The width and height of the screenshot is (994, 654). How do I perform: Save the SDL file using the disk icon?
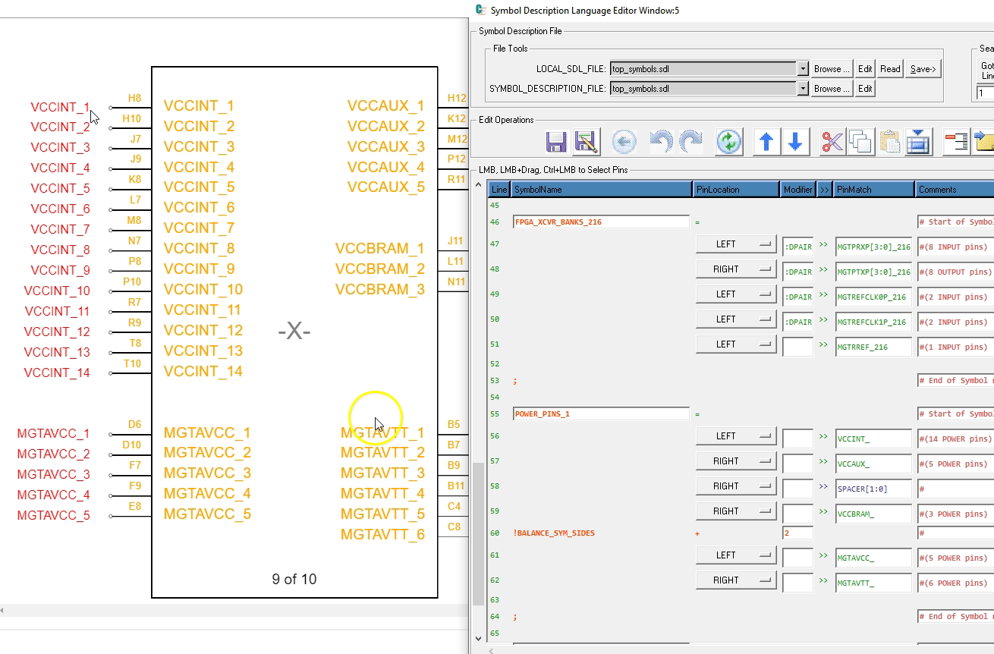(x=556, y=142)
